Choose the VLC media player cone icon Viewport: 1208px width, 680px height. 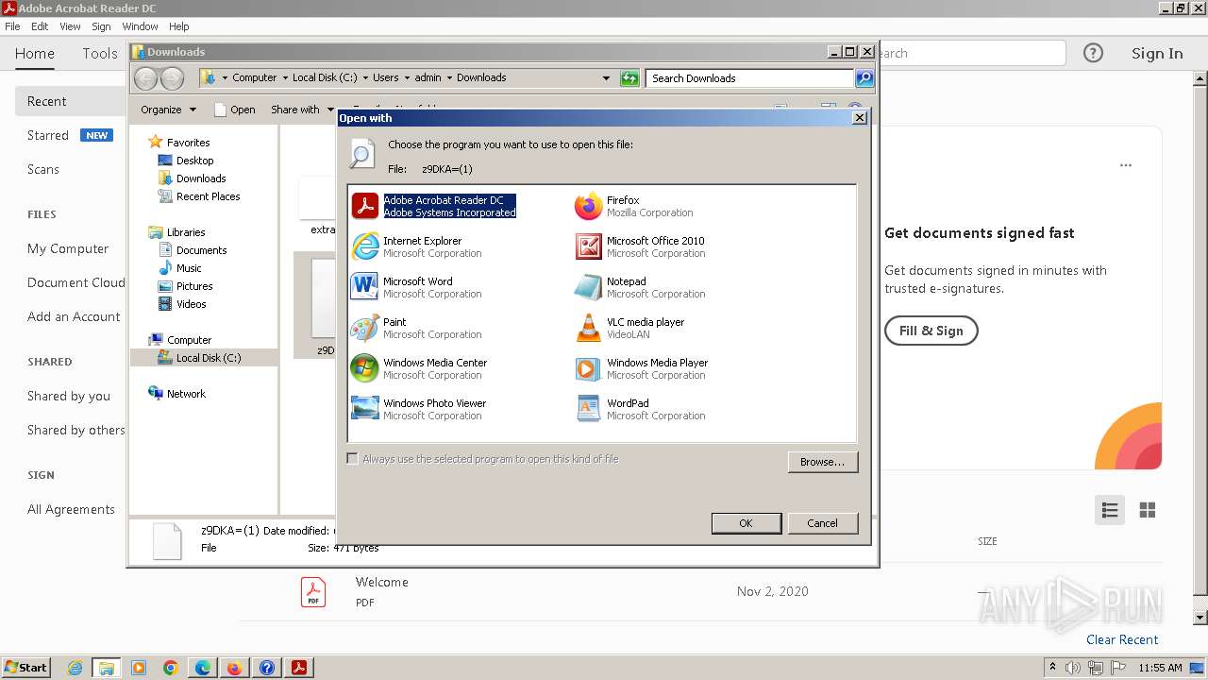[x=589, y=328]
